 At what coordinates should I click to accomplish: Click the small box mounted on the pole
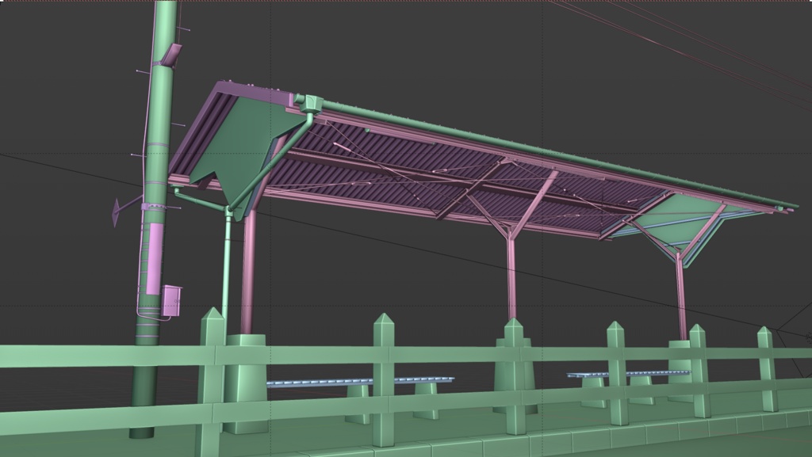tap(170, 299)
